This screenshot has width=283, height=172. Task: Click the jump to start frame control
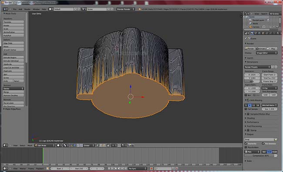pos(109,169)
